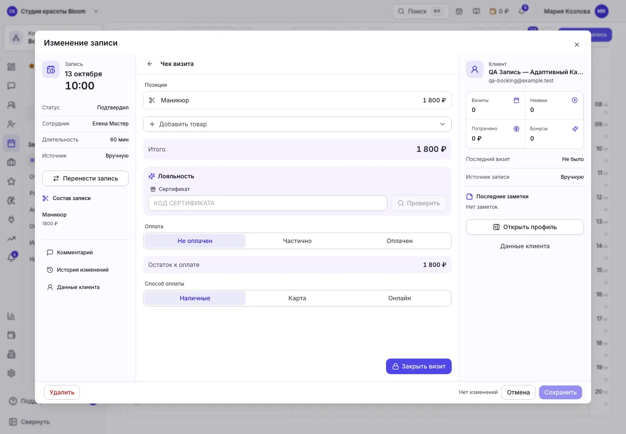
Task: Open the Состав записи section
Action: pyautogui.click(x=67, y=198)
